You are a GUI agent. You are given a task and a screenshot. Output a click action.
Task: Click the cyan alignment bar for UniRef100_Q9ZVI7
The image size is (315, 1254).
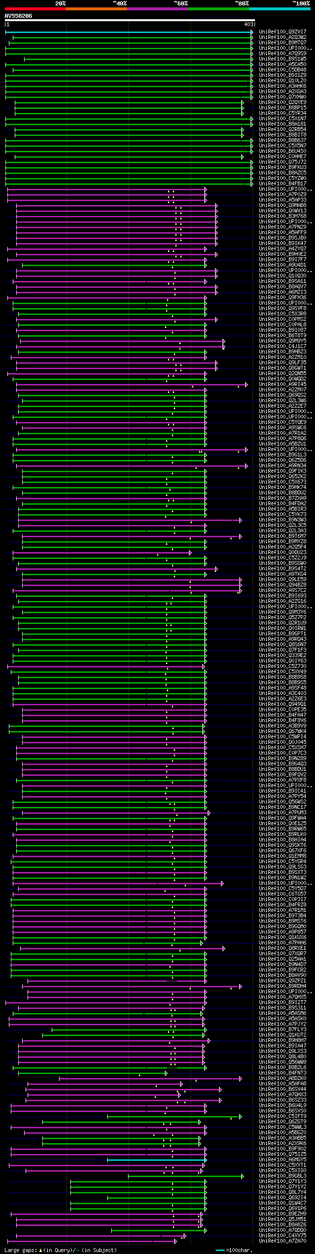[x=129, y=32]
